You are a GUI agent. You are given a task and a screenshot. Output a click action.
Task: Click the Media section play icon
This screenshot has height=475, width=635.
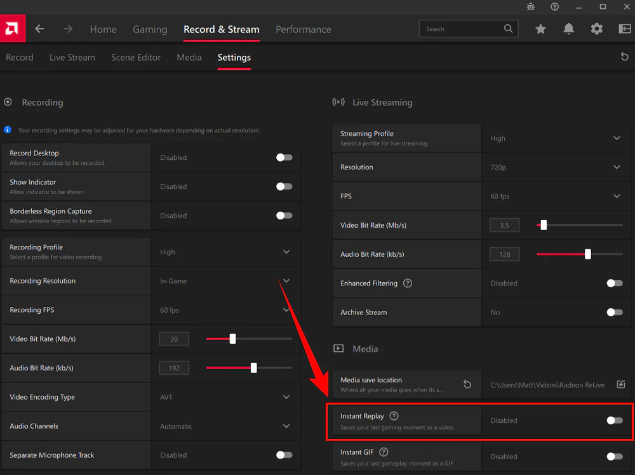click(x=338, y=348)
